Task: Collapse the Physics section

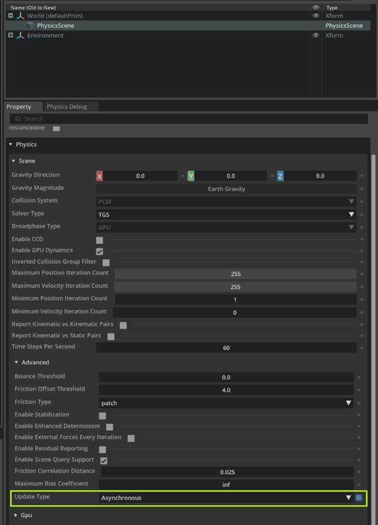Action: pyautogui.click(x=11, y=144)
